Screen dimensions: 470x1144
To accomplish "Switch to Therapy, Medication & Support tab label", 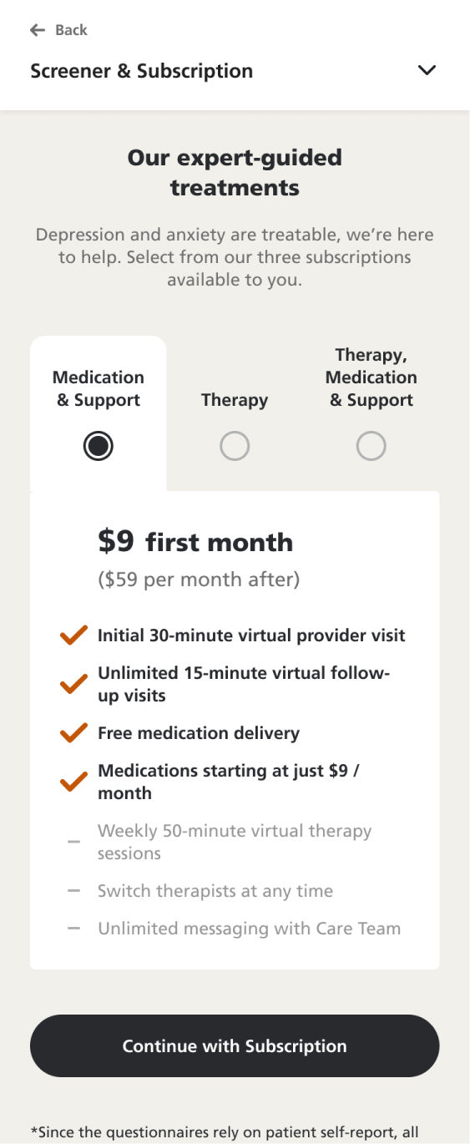I will [371, 377].
